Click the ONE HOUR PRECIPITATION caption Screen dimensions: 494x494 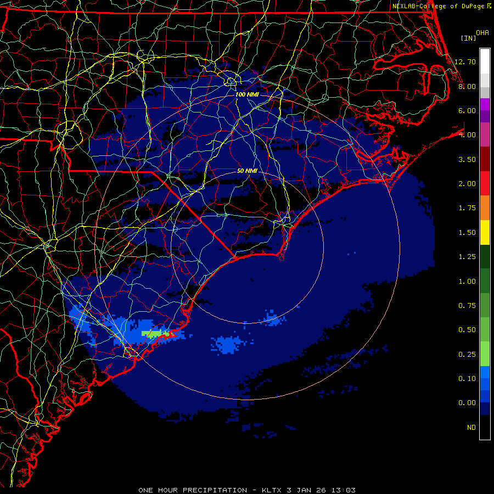pyautogui.click(x=193, y=490)
